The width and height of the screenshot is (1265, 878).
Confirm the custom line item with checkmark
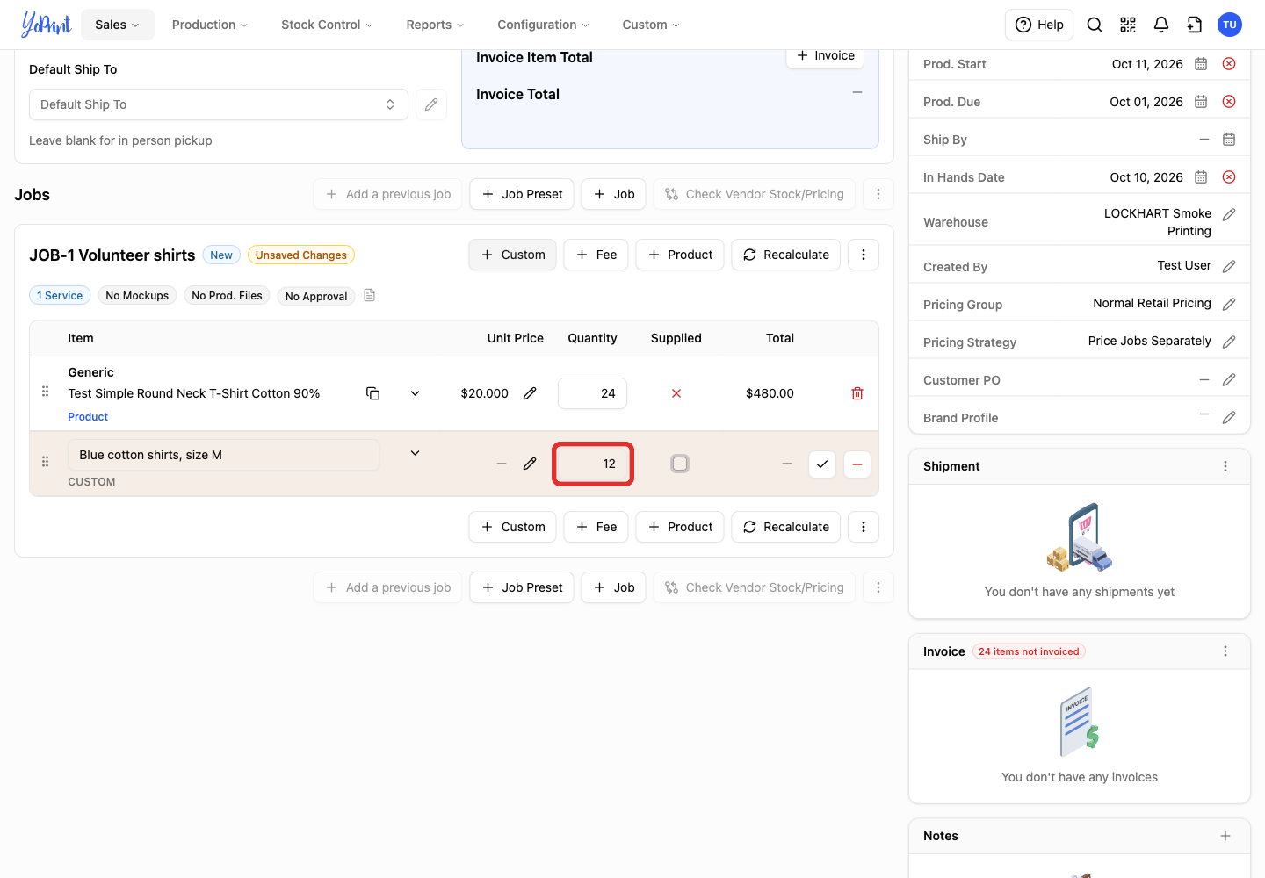[822, 464]
